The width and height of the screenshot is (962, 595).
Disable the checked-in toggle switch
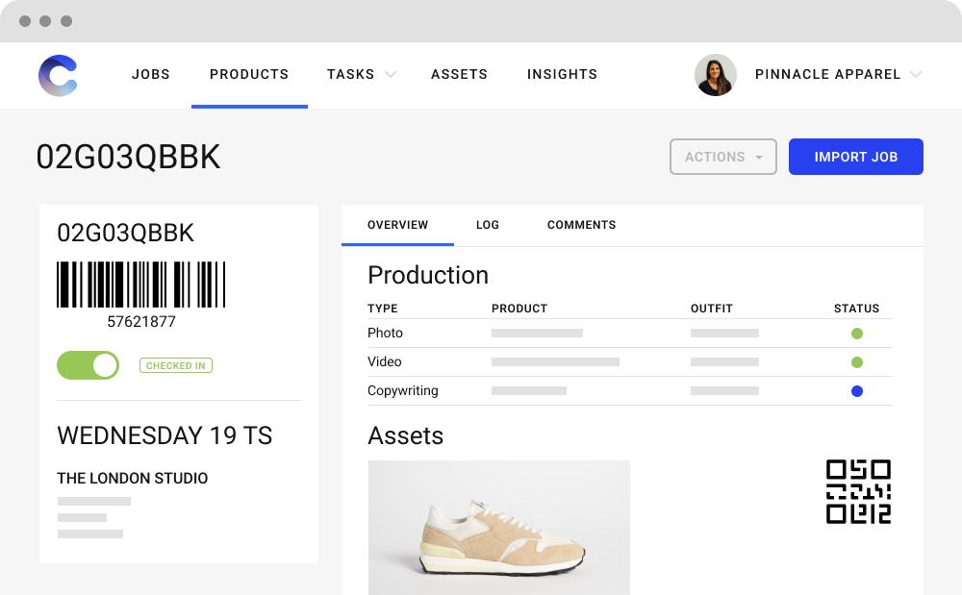click(88, 365)
